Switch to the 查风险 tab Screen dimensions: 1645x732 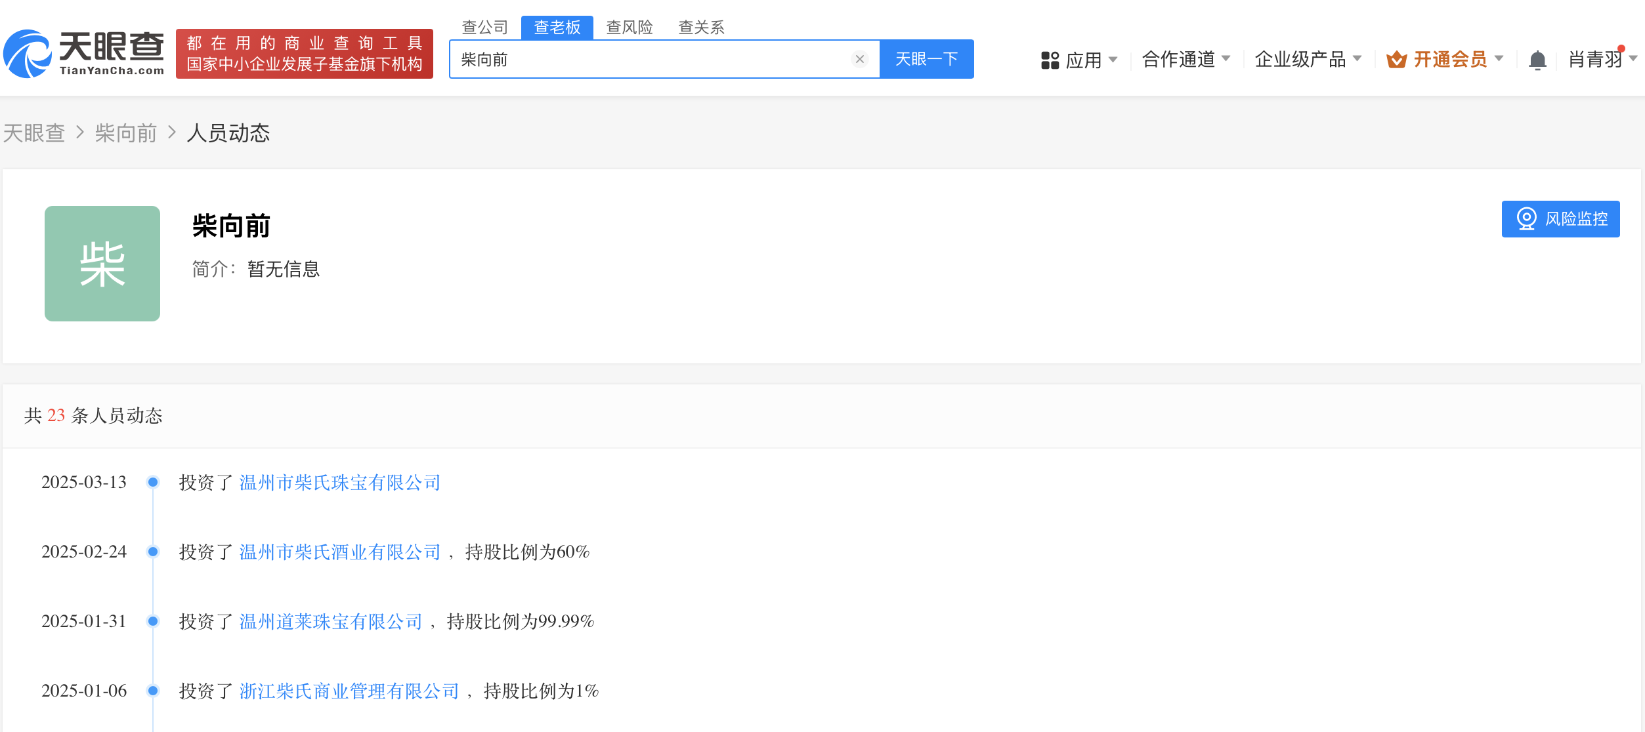click(630, 28)
